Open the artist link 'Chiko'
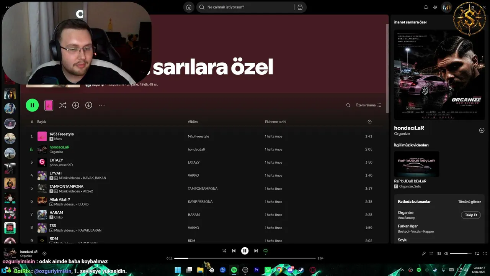This screenshot has width=490, height=276. click(x=58, y=217)
